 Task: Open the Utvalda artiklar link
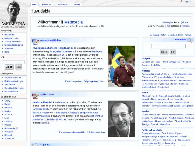tap(175, 35)
